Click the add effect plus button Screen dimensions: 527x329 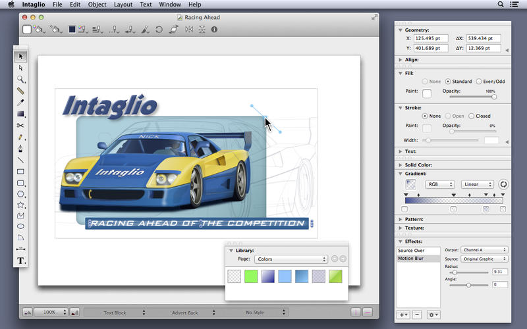[403, 315]
